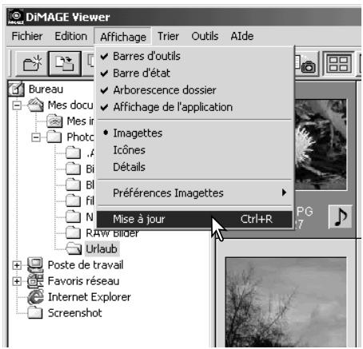Image resolution: width=363 pixels, height=349 pixels.
Task: Select the Urlaub folder label
Action: (102, 249)
